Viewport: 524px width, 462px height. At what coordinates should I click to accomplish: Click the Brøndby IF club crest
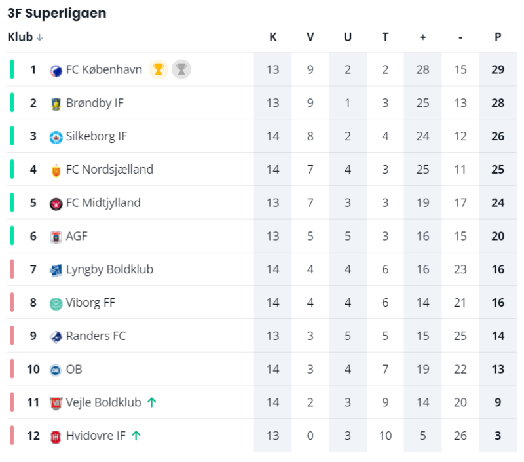(x=56, y=104)
